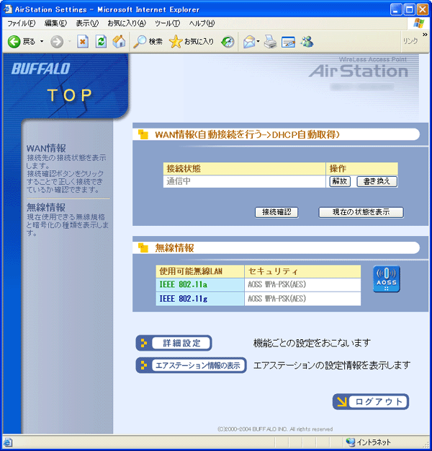Click the 通信中 connection status cell

(244, 182)
